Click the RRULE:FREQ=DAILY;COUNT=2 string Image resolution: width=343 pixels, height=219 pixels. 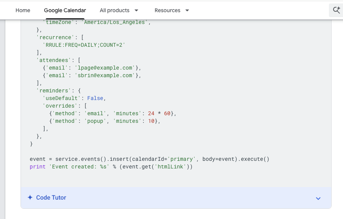point(84,45)
